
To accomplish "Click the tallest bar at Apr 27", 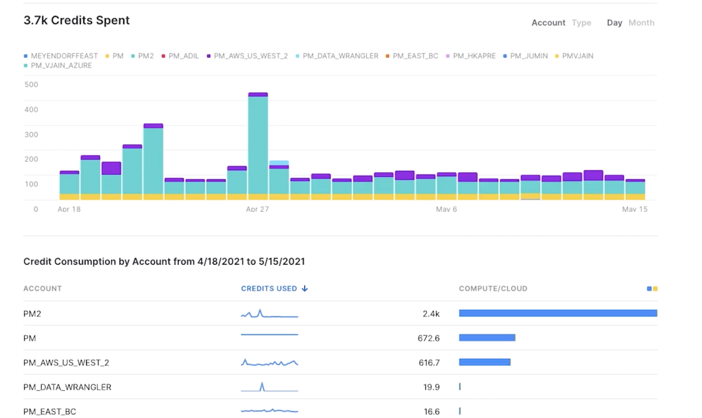I will coord(258,146).
